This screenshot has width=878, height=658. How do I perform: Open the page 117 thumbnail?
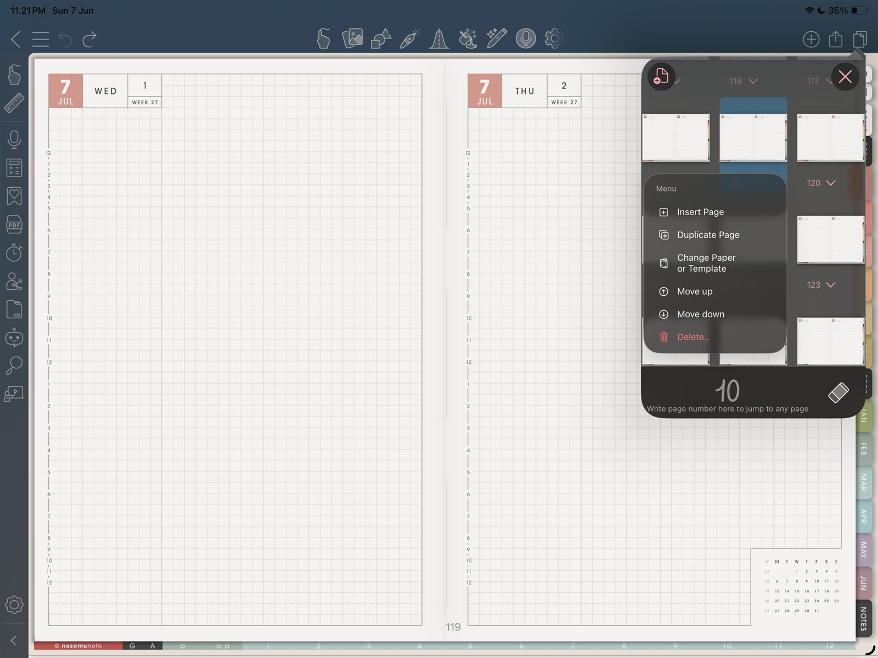pos(830,137)
